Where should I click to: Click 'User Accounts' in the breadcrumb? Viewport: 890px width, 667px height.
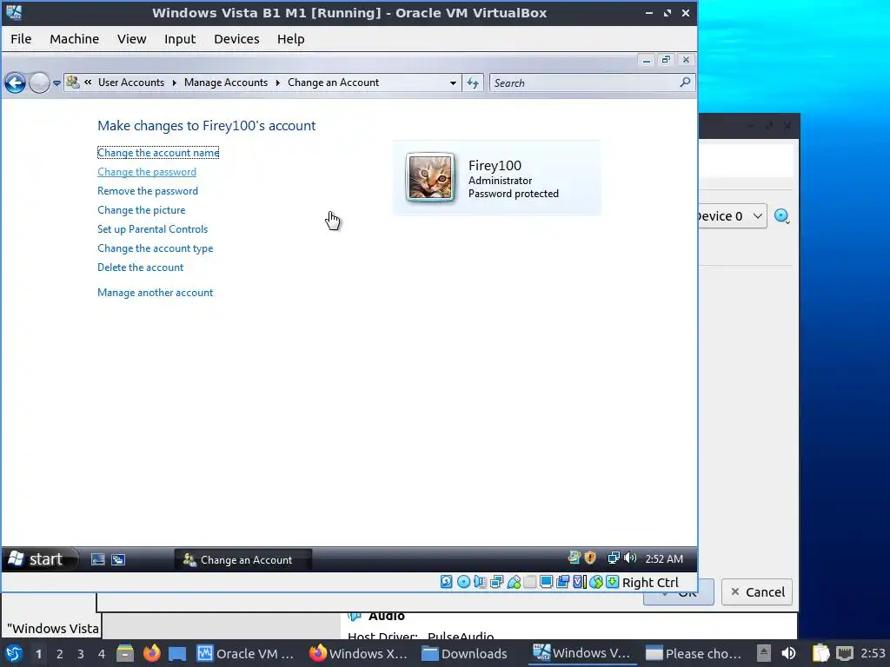click(x=131, y=83)
